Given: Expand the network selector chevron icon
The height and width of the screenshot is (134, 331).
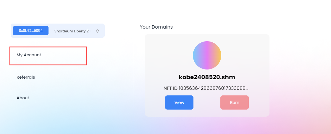Looking at the screenshot, I should pyautogui.click(x=98, y=31).
